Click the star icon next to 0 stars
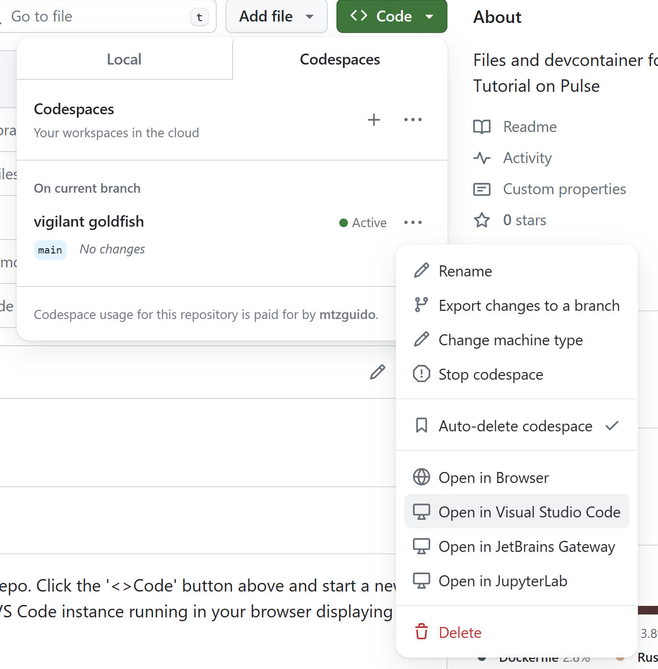Screen dimensions: 658x669 coord(482,220)
